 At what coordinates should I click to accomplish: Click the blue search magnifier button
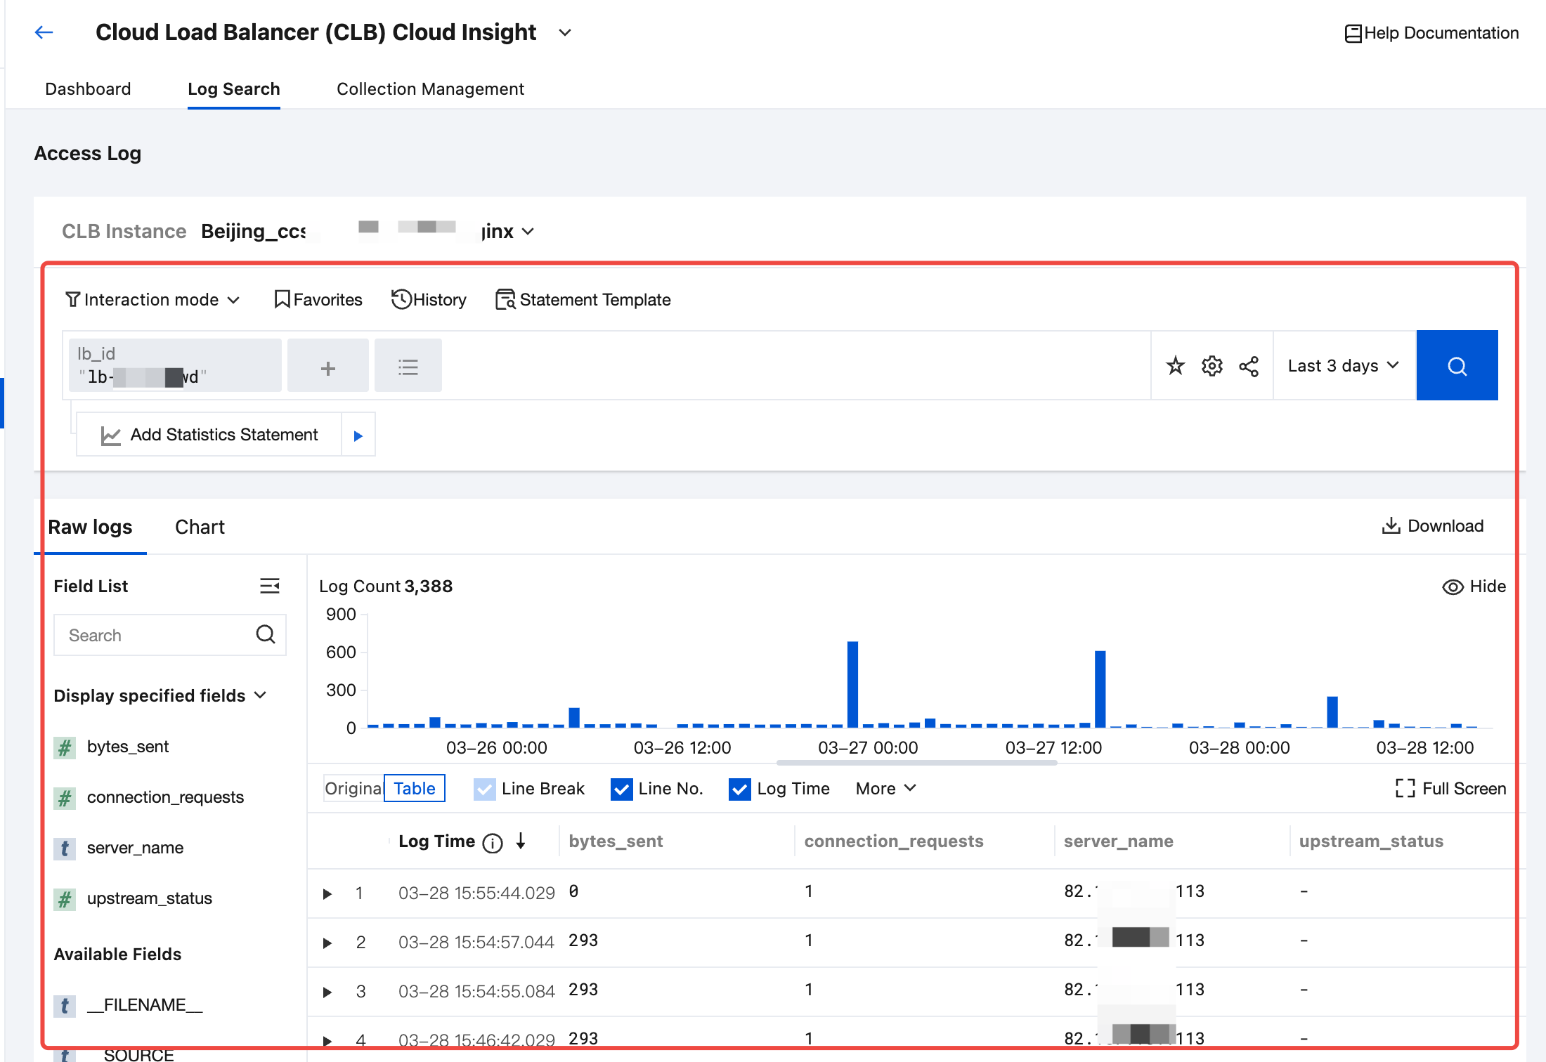click(x=1456, y=366)
